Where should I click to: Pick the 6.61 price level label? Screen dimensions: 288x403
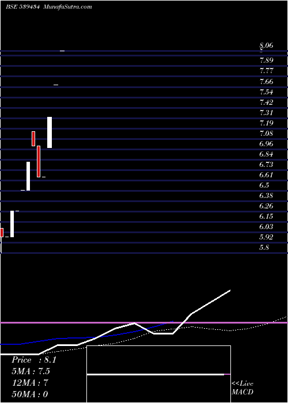(266, 175)
